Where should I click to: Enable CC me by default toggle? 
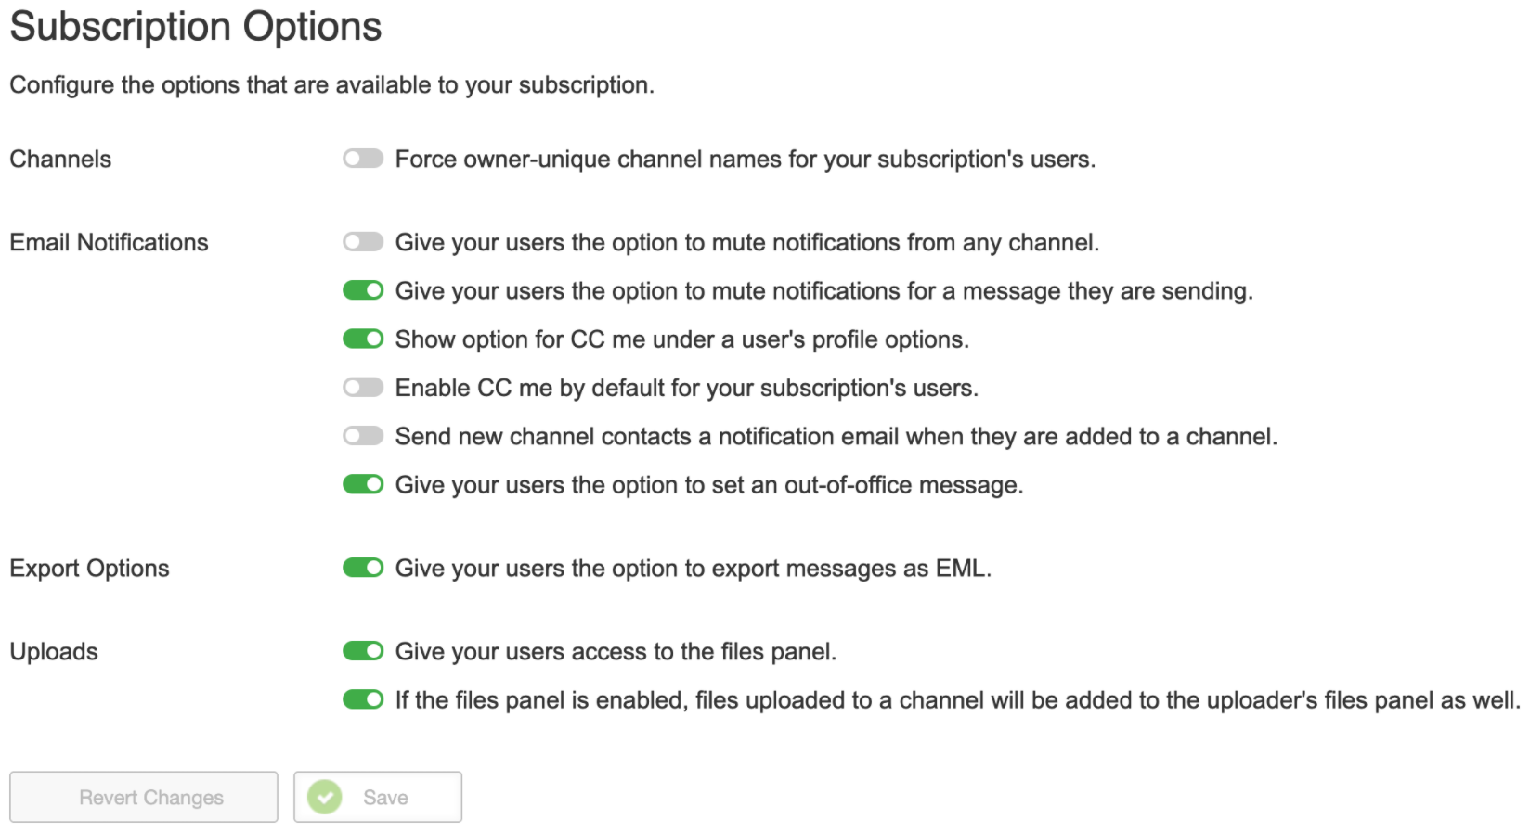tap(363, 387)
